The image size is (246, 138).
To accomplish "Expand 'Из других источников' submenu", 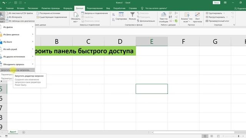I will click(x=17, y=56).
